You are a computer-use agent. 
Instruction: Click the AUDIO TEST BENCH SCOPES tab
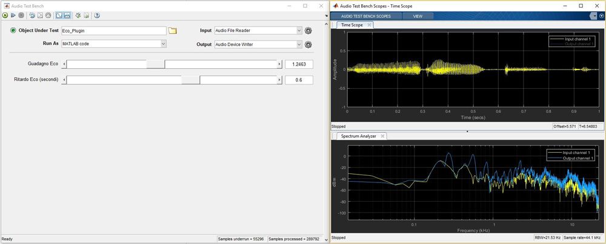click(x=365, y=16)
